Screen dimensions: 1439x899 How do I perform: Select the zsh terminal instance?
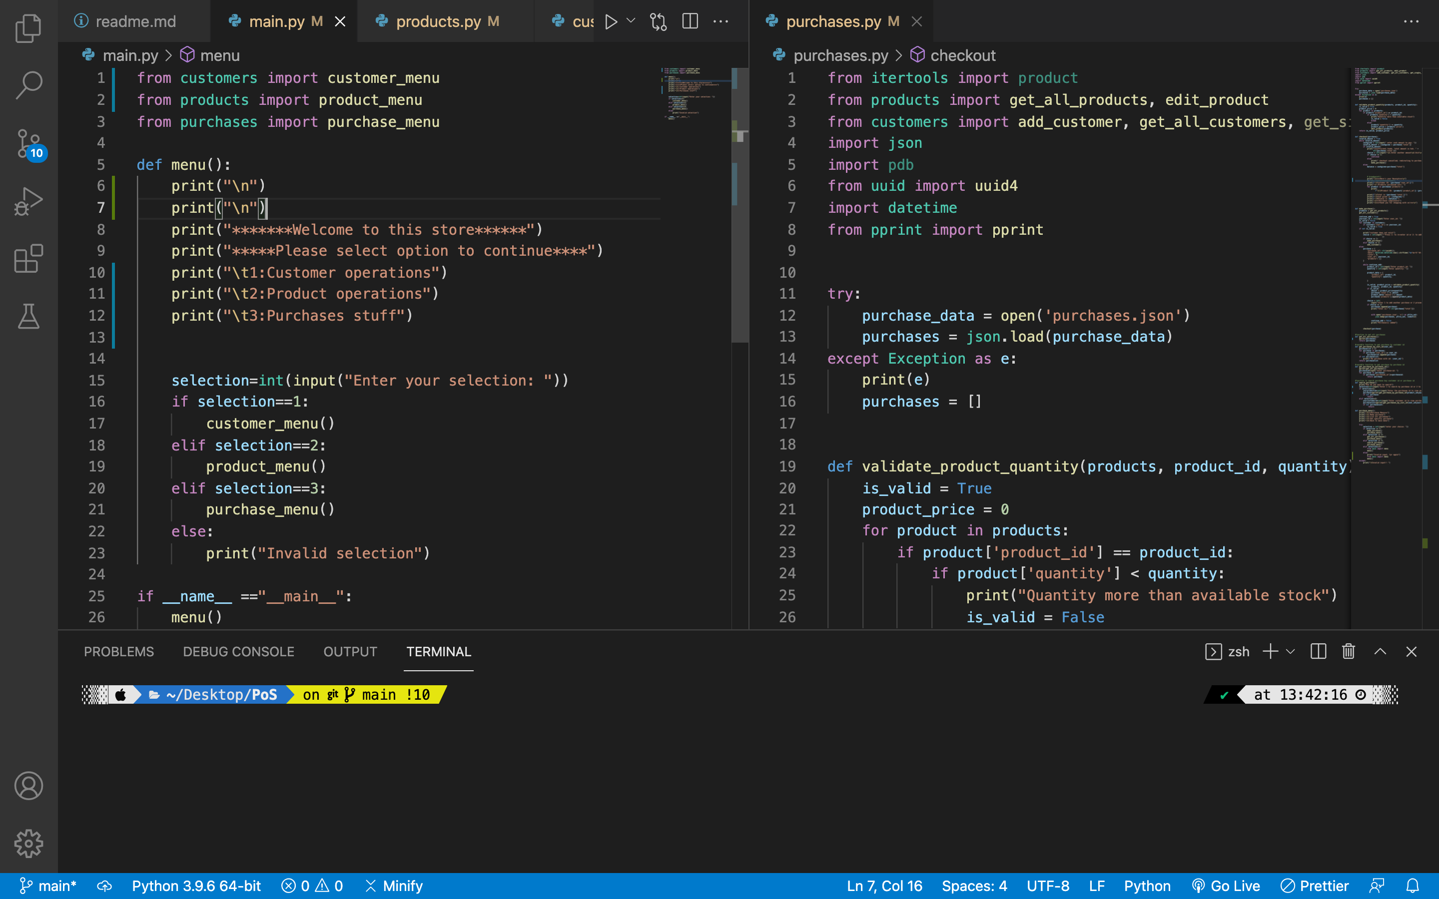(x=1227, y=652)
